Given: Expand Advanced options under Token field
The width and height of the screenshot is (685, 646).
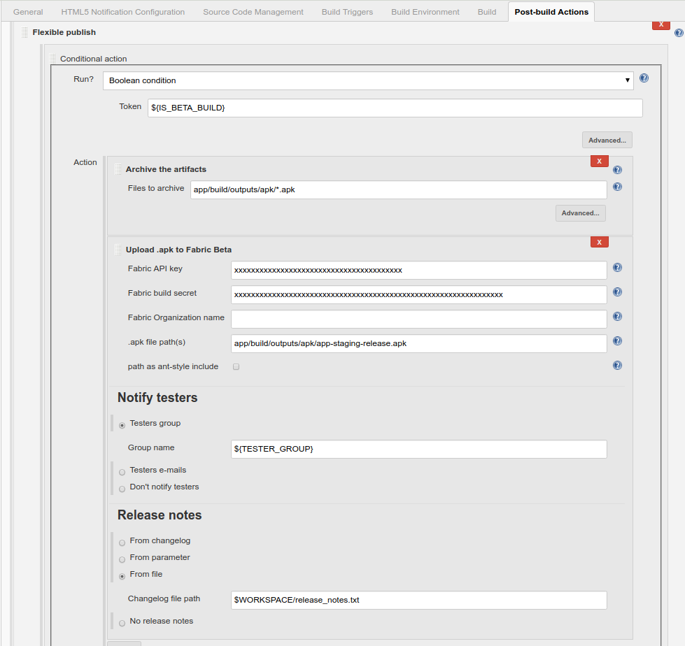Looking at the screenshot, I should (x=607, y=140).
